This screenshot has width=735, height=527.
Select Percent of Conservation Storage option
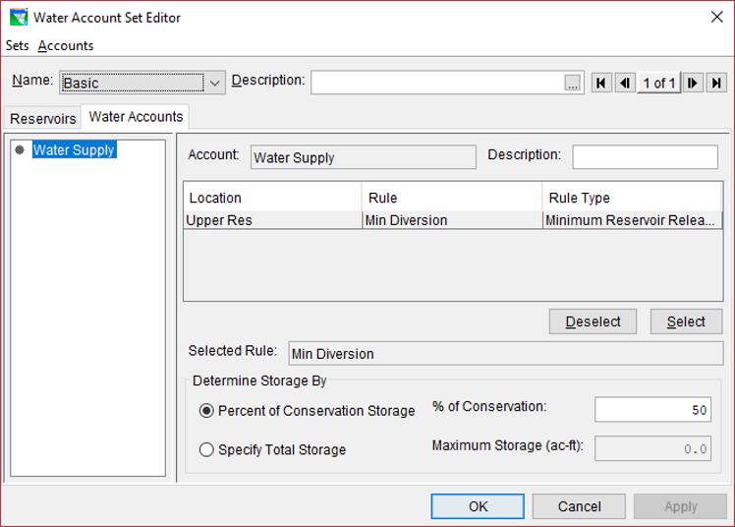(x=206, y=411)
